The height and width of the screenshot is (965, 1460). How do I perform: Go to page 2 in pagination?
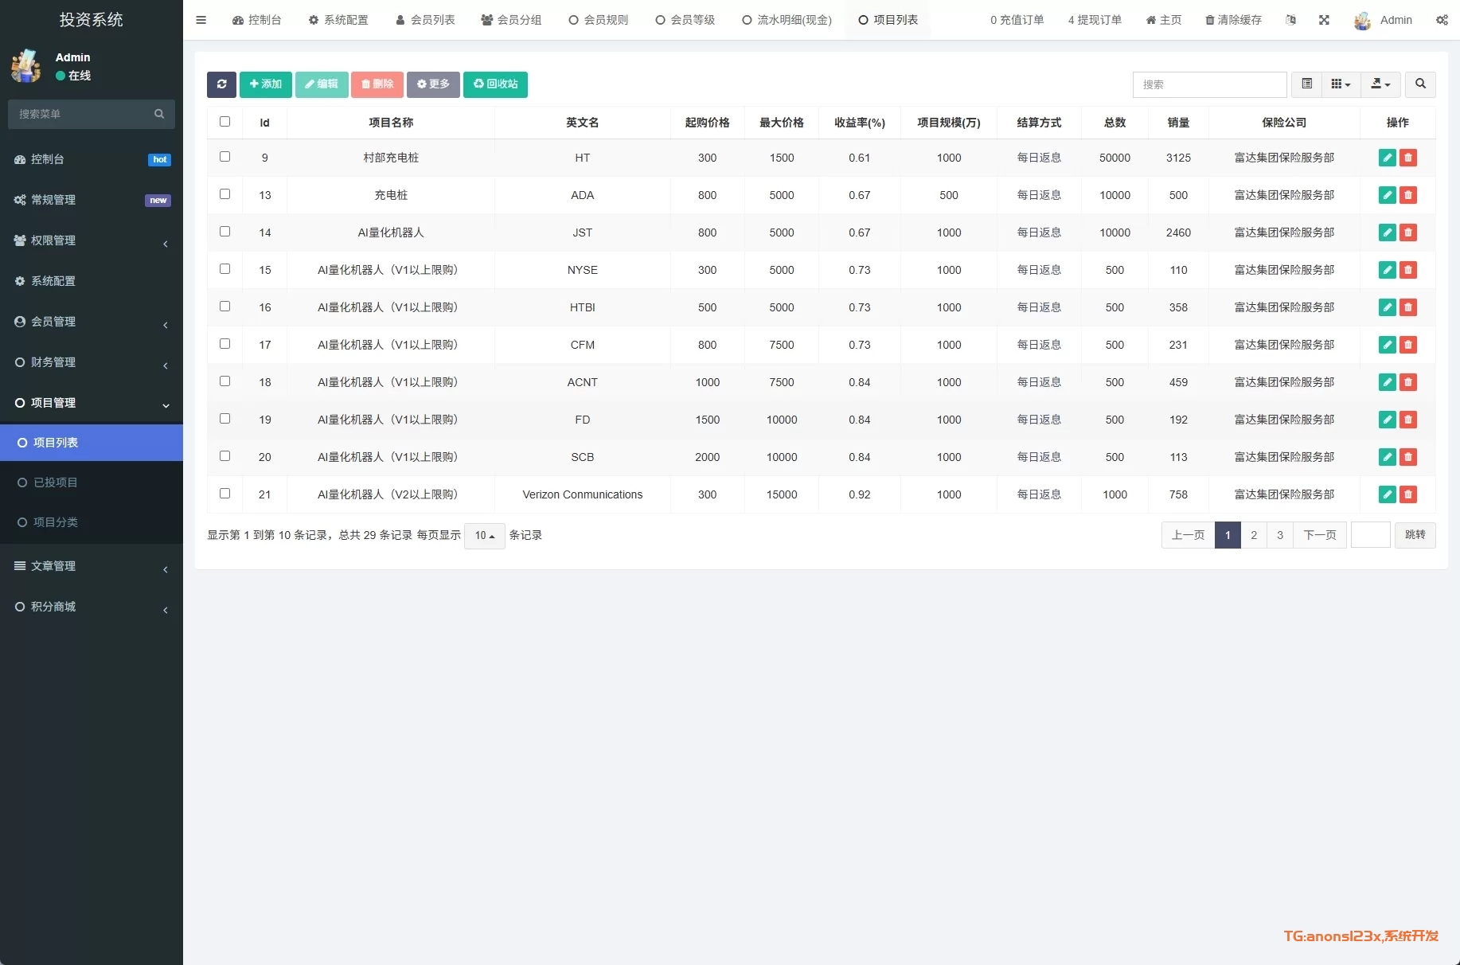1254,535
